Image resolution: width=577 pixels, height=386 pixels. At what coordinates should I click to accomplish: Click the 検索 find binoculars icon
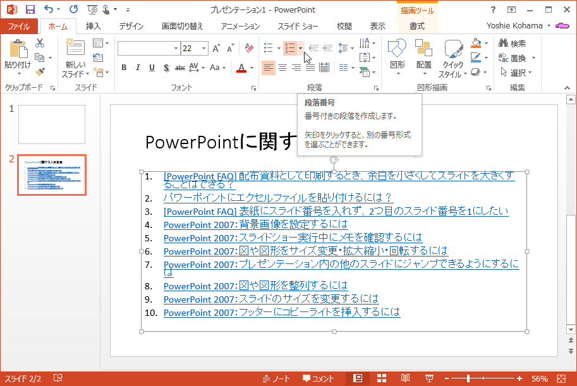coord(513,44)
